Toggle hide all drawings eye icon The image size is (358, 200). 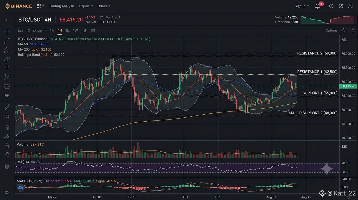pos(7,154)
